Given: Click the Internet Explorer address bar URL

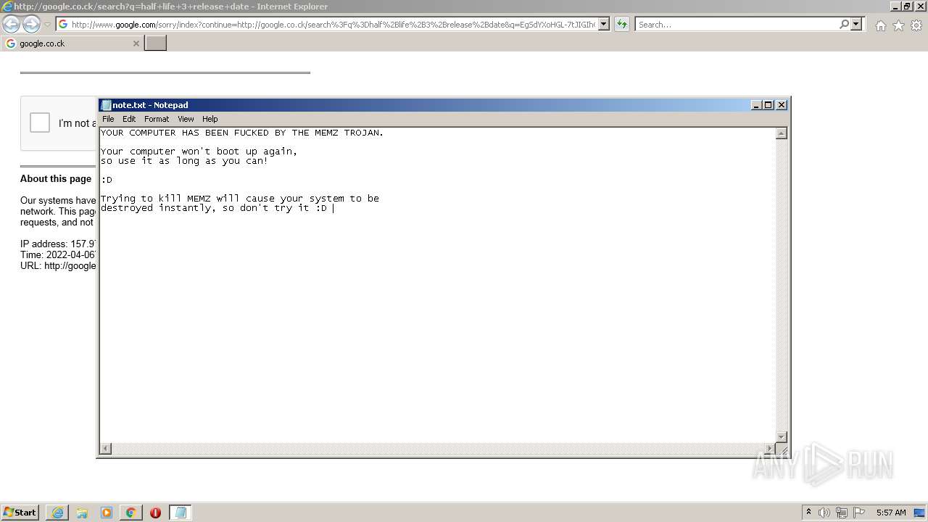Looking at the screenshot, I should 333,25.
